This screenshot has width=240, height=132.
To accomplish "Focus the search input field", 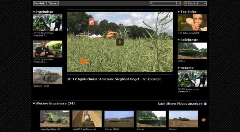I will [x=163, y=3].
